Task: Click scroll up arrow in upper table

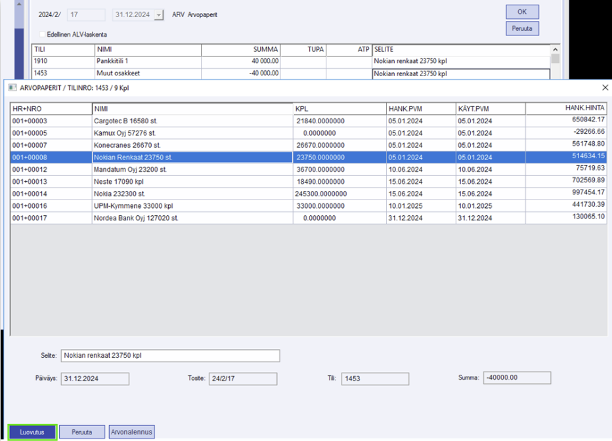Action: click(x=556, y=50)
